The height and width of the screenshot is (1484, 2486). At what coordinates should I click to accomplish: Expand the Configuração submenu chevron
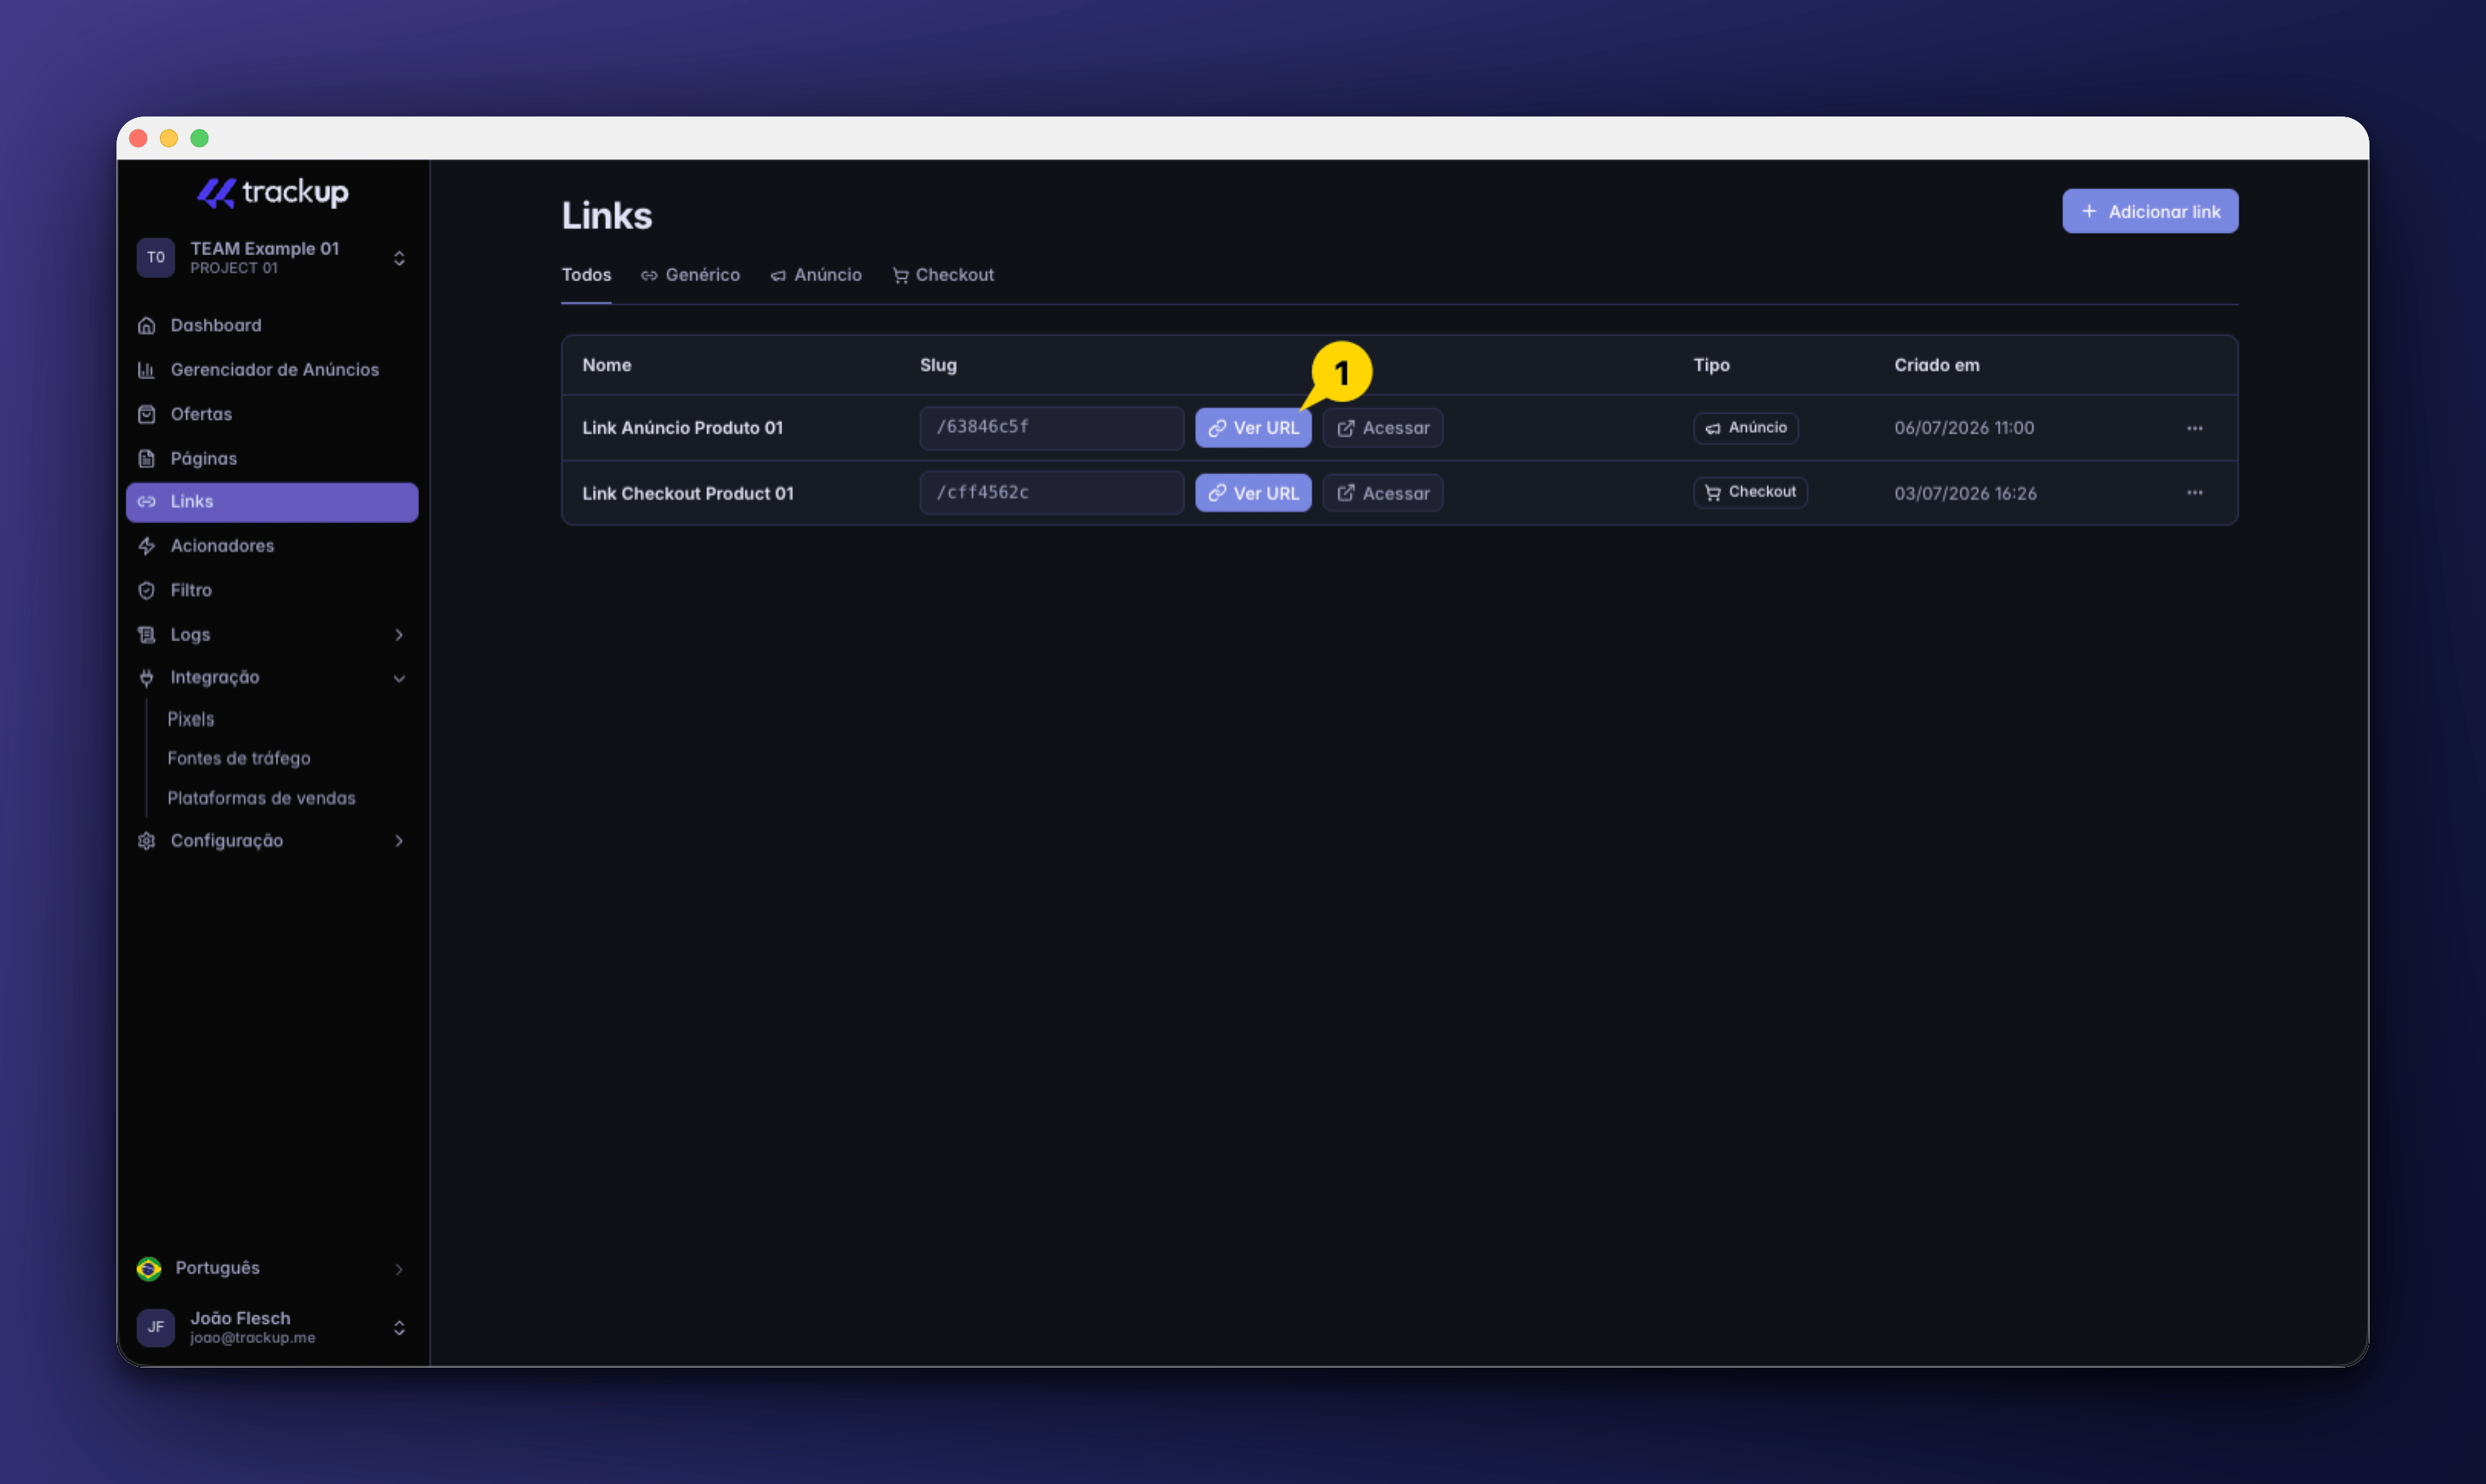click(x=399, y=841)
